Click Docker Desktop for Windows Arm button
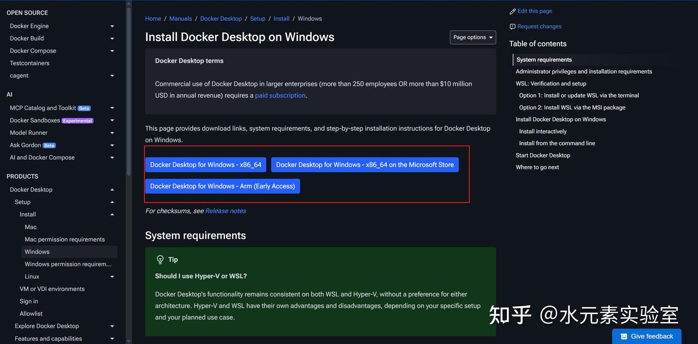The image size is (698, 344). pos(222,186)
